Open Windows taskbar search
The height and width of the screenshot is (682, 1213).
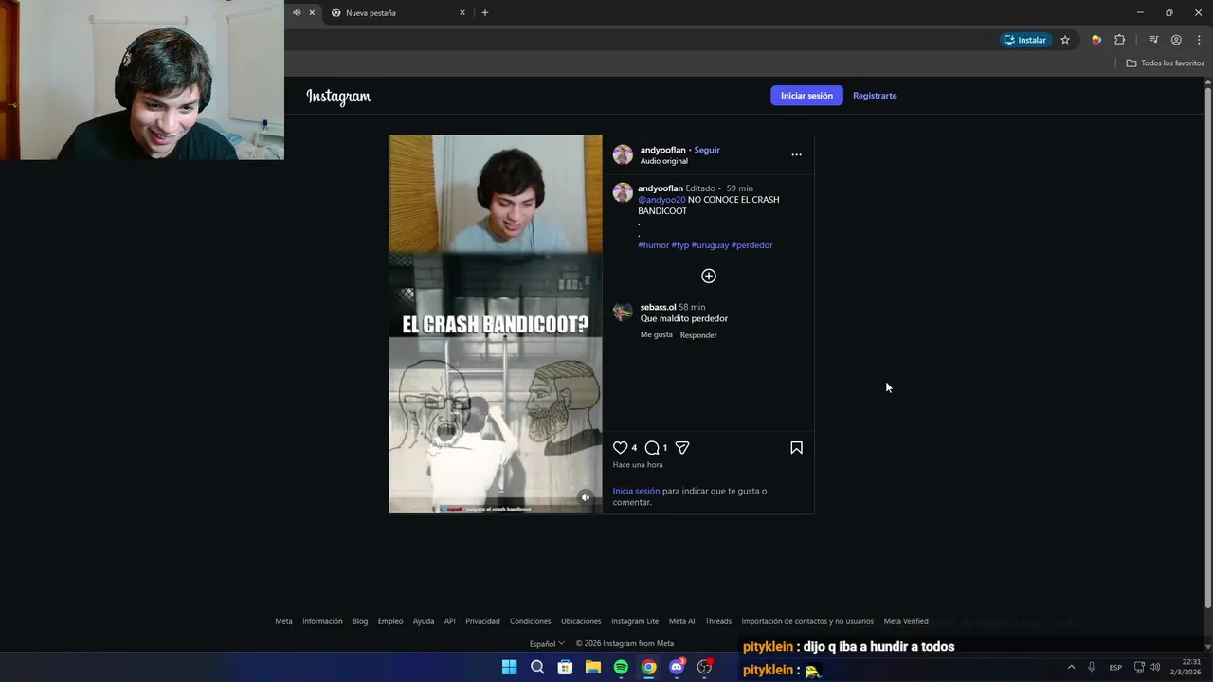click(x=537, y=667)
